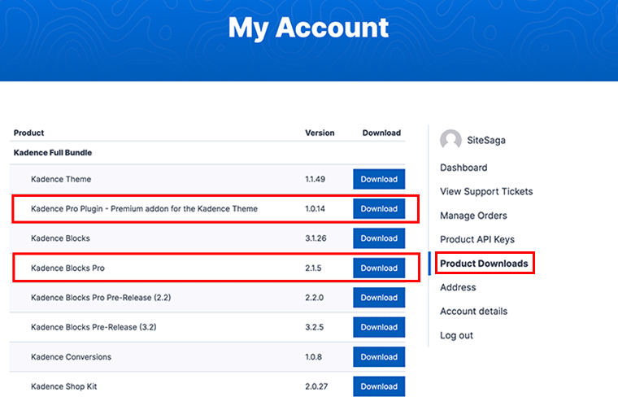Click version number 2.1.5
Screen dimensions: 618x397
[313, 268]
